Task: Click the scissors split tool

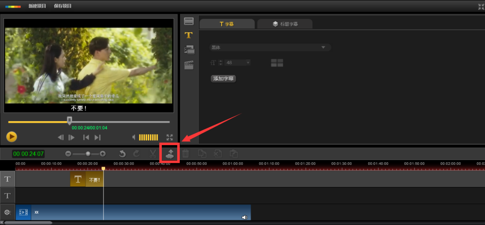Action: [x=153, y=154]
